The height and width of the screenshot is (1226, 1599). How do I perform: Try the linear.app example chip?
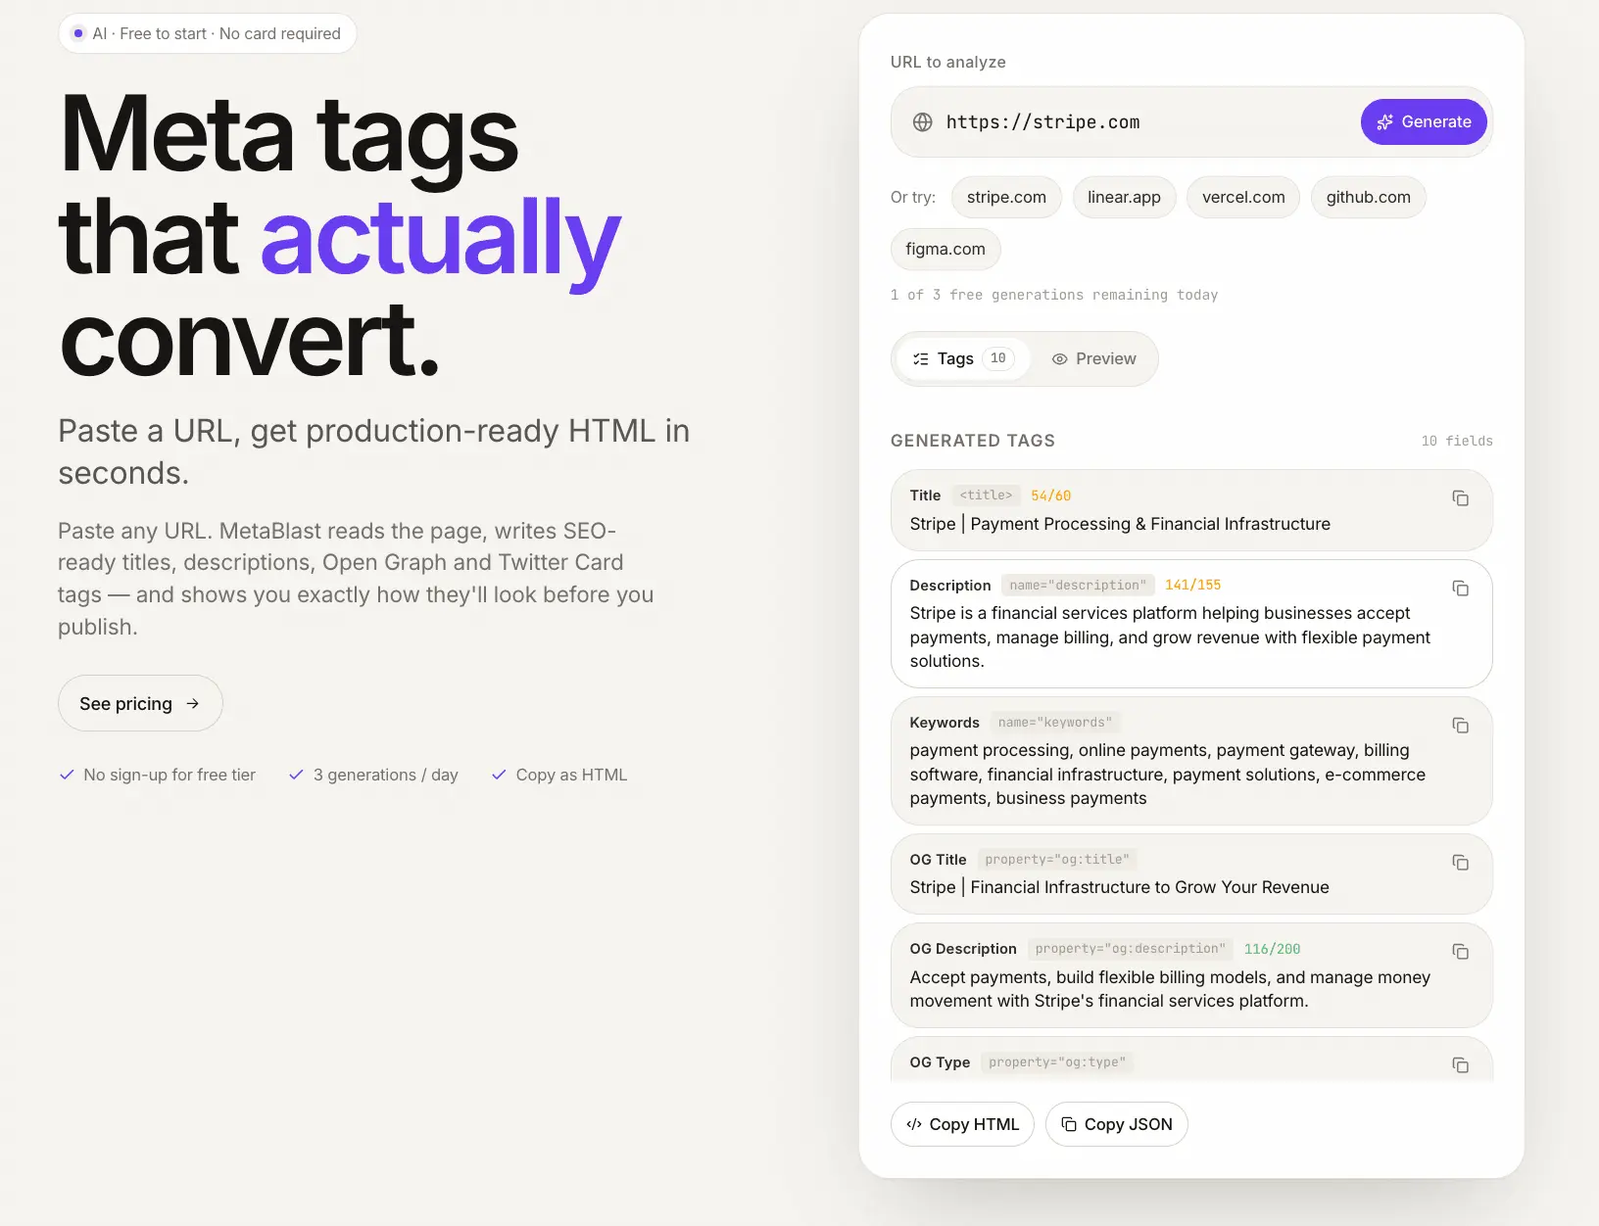pos(1124,197)
